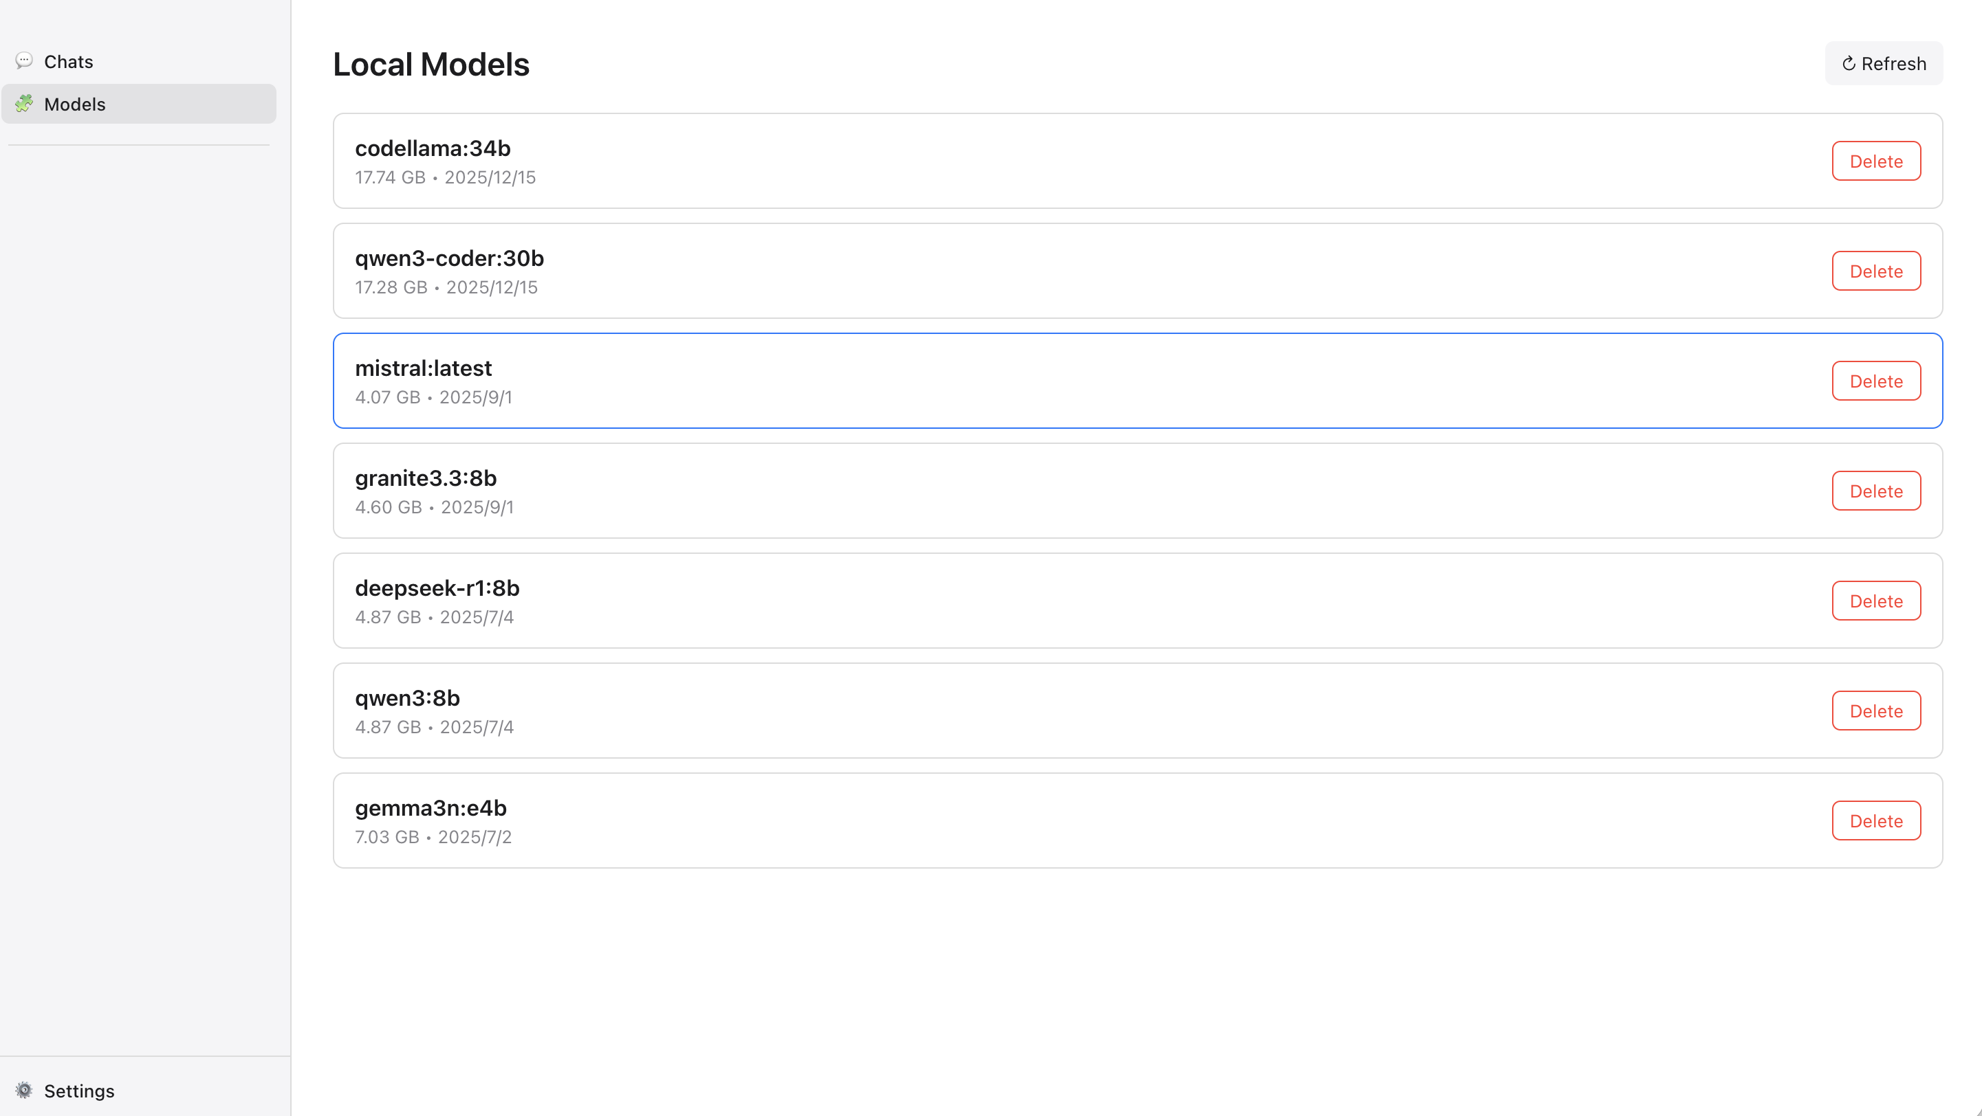The width and height of the screenshot is (1982, 1116).
Task: Delete the mistral:latest model
Action: click(1876, 381)
